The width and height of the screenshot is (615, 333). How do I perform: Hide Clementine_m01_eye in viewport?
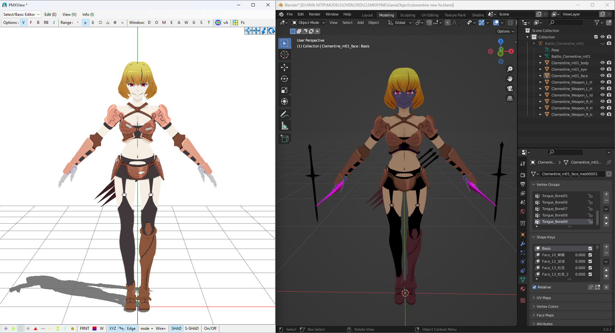point(602,69)
